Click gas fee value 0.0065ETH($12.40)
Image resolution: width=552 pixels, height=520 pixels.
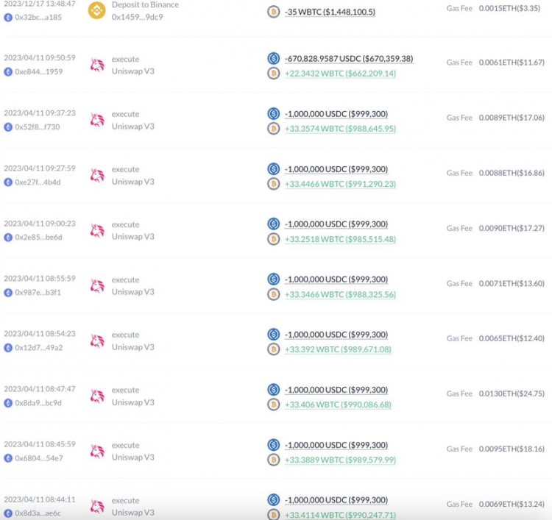pos(512,338)
